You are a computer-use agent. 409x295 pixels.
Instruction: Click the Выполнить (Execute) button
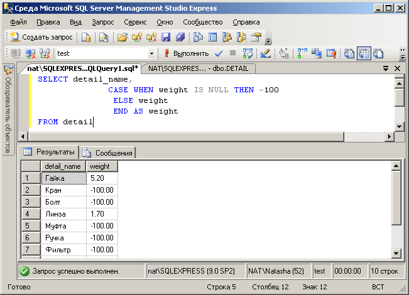click(187, 53)
